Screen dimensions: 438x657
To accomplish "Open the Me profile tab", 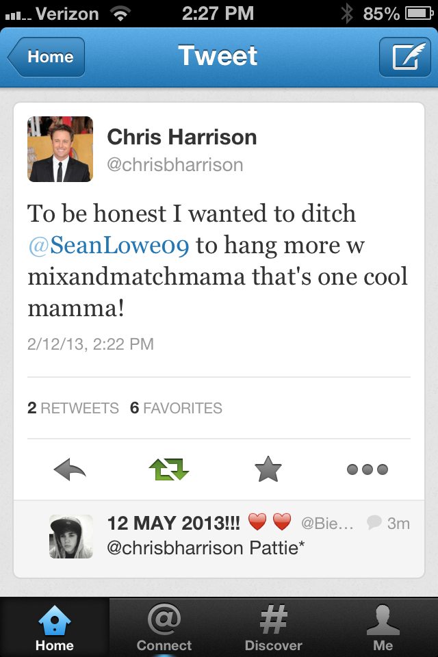I will pos(383,628).
